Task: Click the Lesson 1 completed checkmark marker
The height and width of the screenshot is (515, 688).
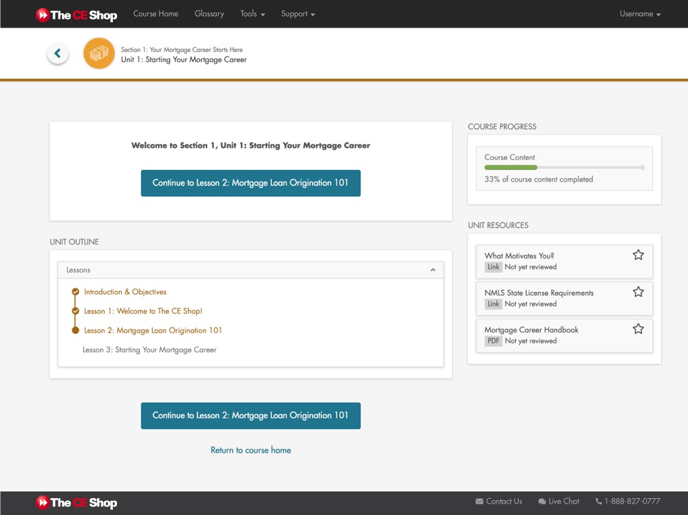Action: click(75, 311)
